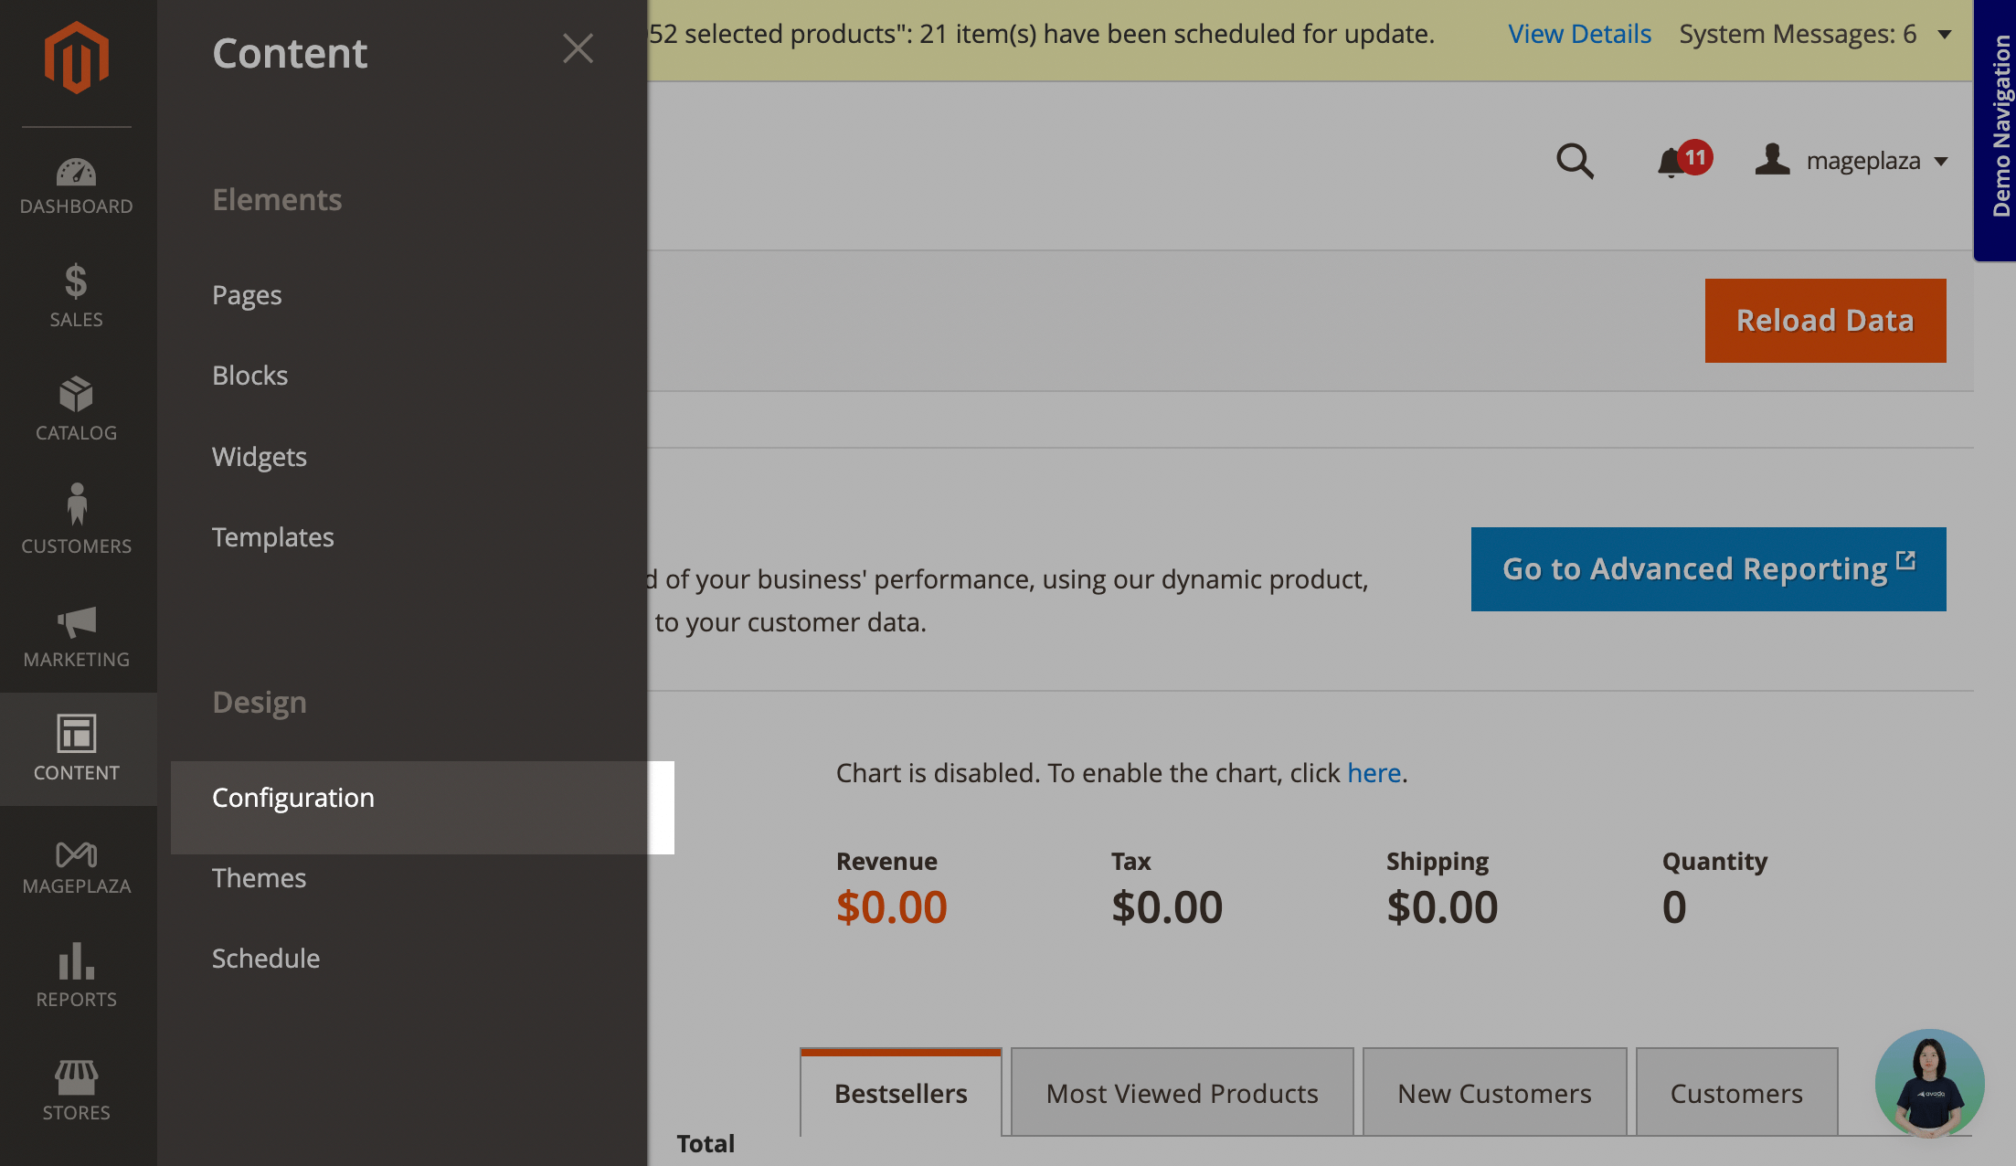Click the search magnifier icon

coord(1574,162)
